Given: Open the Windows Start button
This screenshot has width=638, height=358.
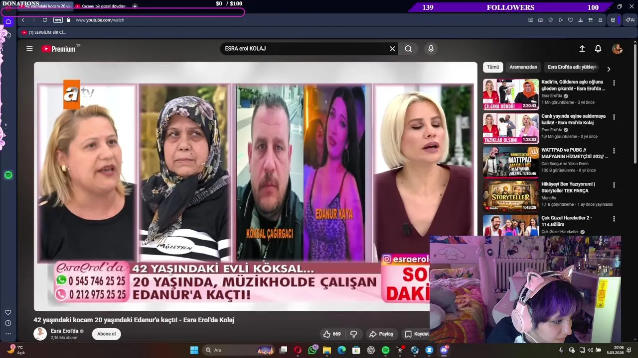Looking at the screenshot, I should click(x=194, y=350).
